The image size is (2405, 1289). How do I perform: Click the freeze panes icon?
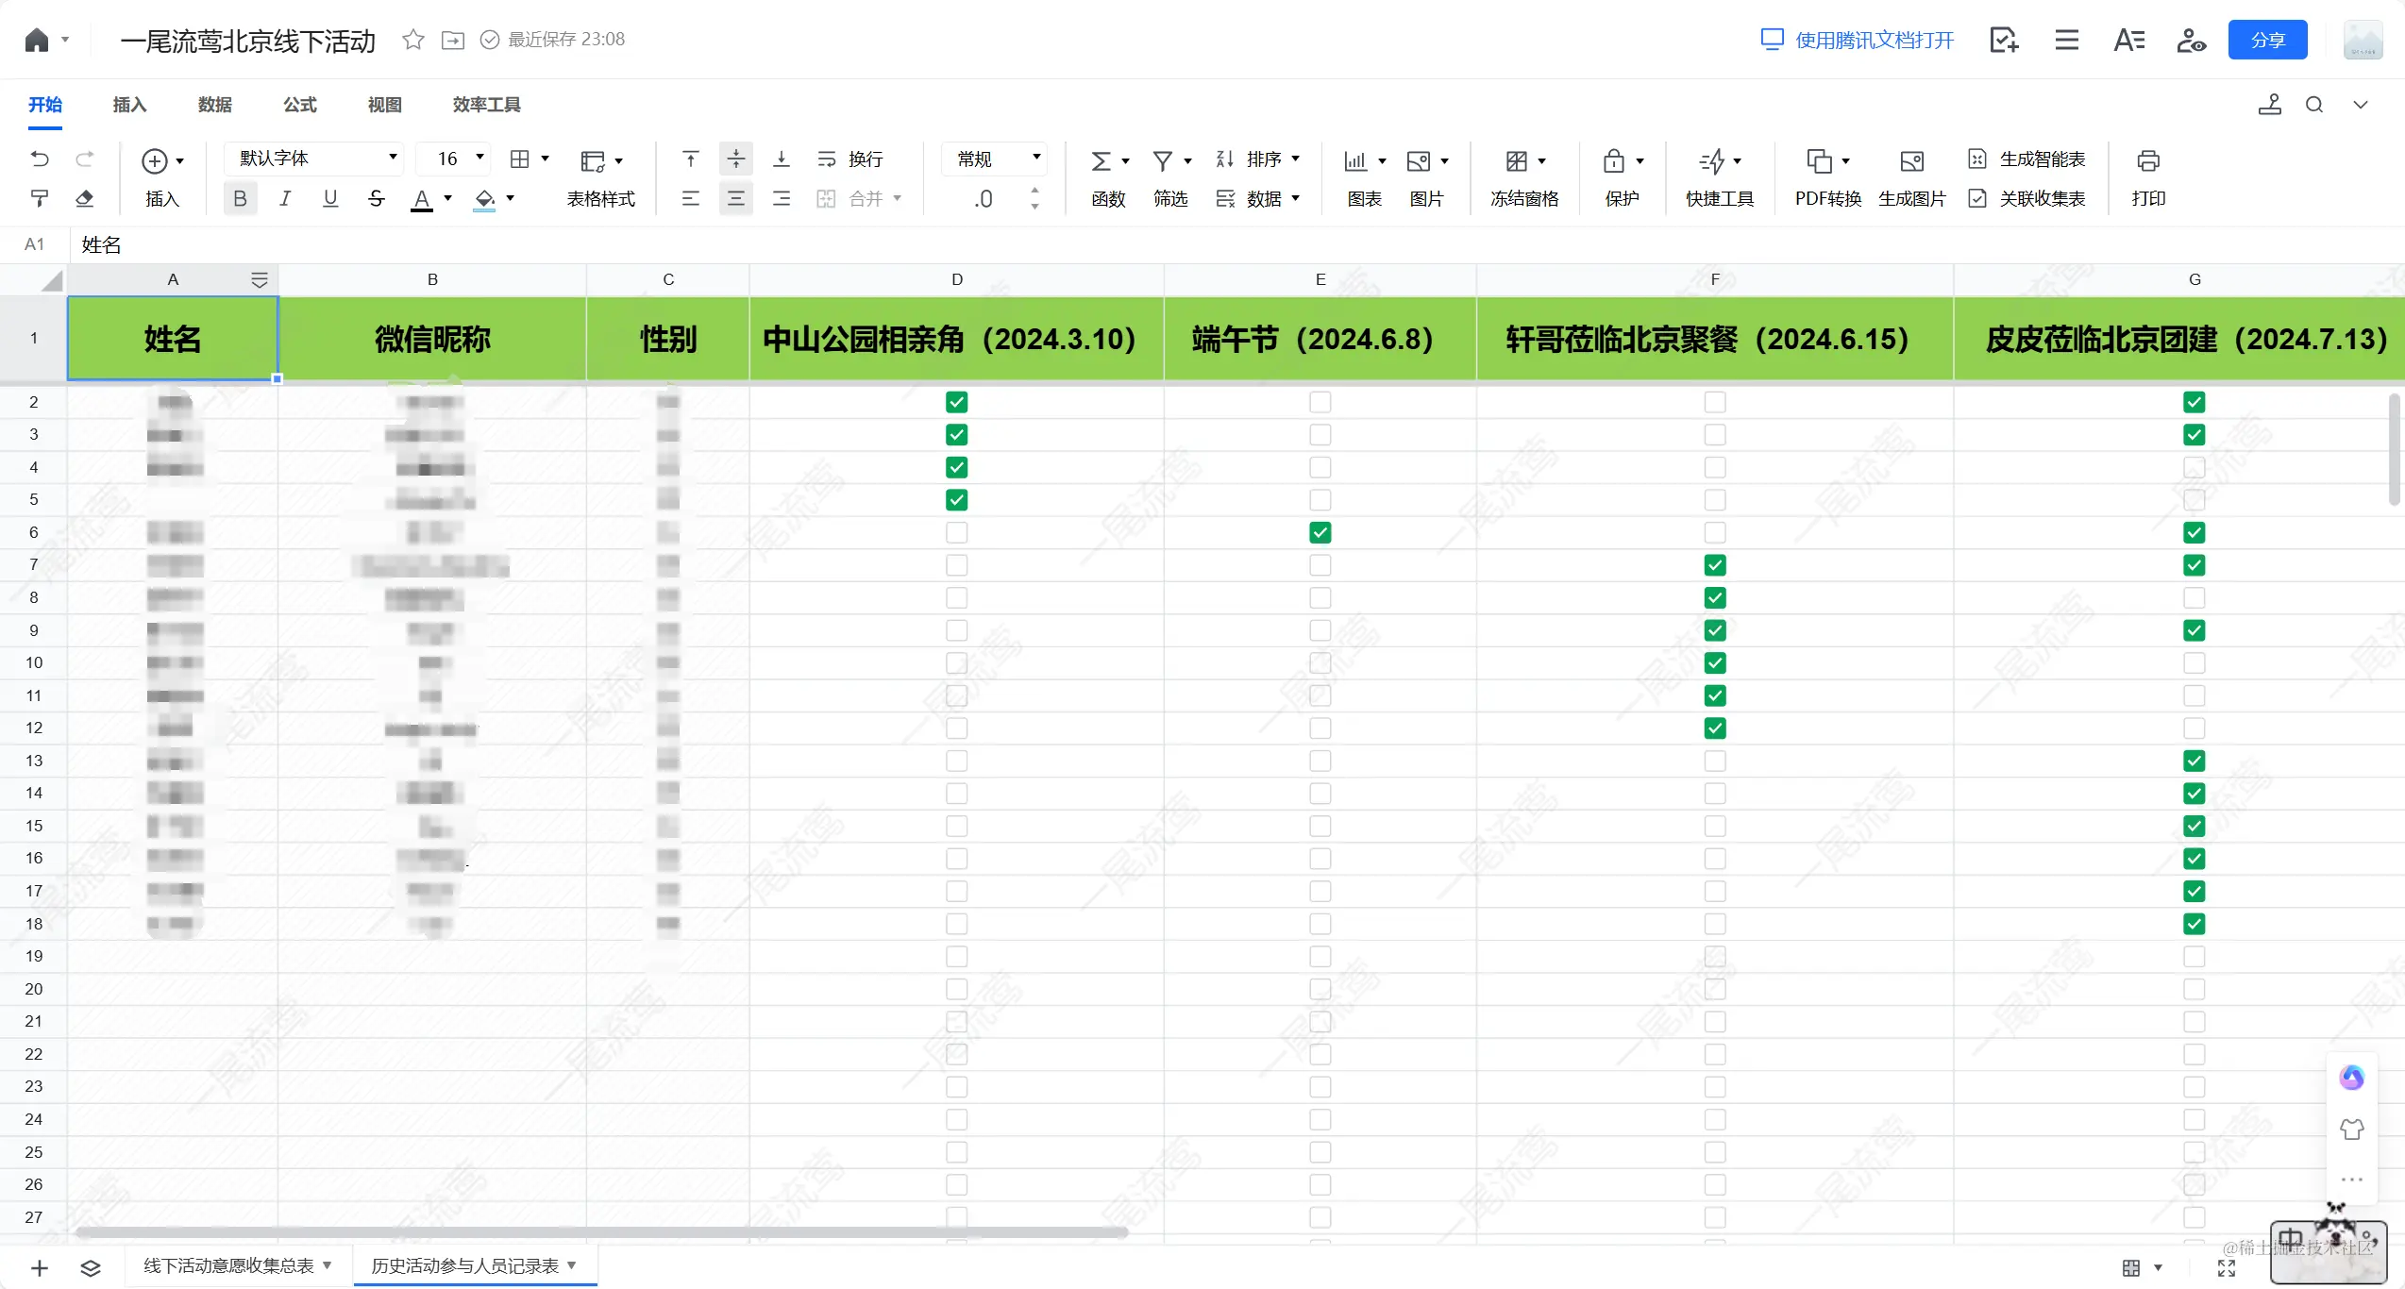pyautogui.click(x=1517, y=160)
